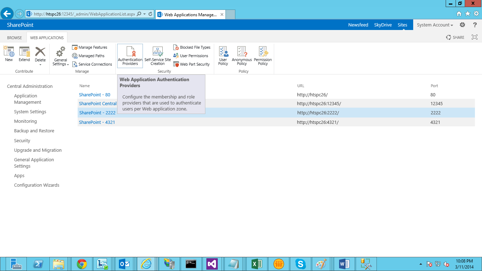Click Sites in the top bar

[x=402, y=25]
